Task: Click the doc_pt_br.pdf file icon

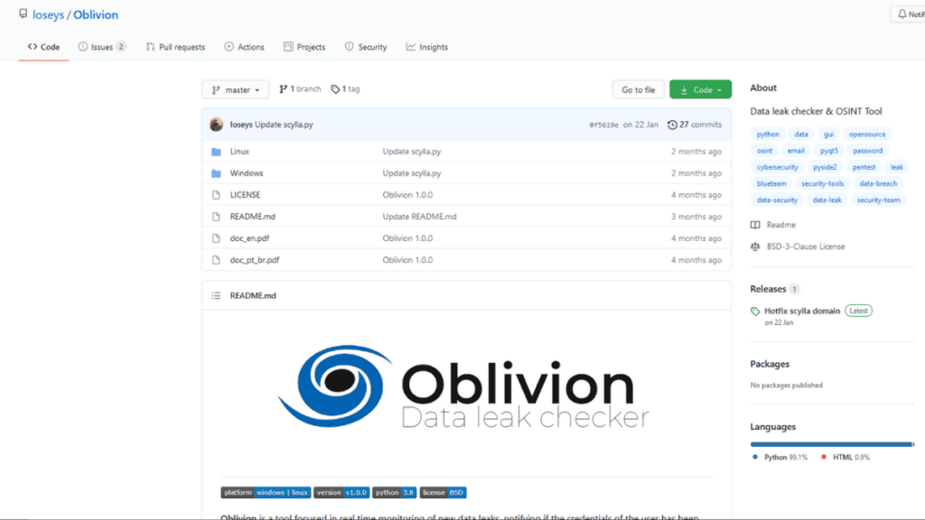Action: [x=217, y=260]
